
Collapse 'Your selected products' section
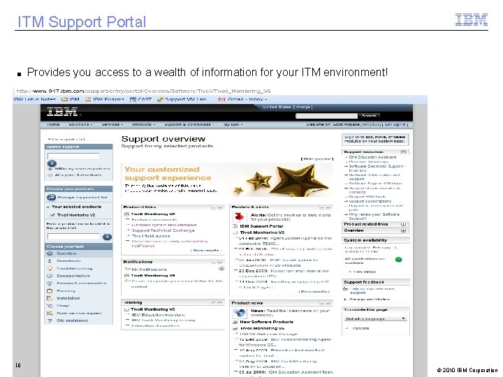[48, 207]
